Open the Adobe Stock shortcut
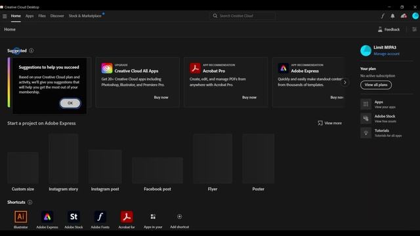 (73, 217)
